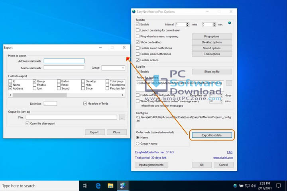
Task: Click the Export! button
Action: pos(95,132)
